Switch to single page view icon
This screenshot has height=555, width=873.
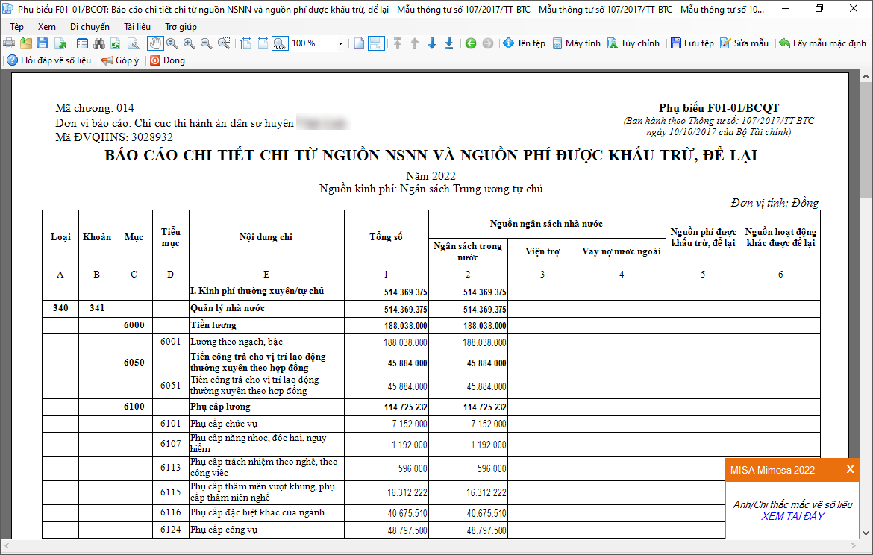tap(359, 43)
